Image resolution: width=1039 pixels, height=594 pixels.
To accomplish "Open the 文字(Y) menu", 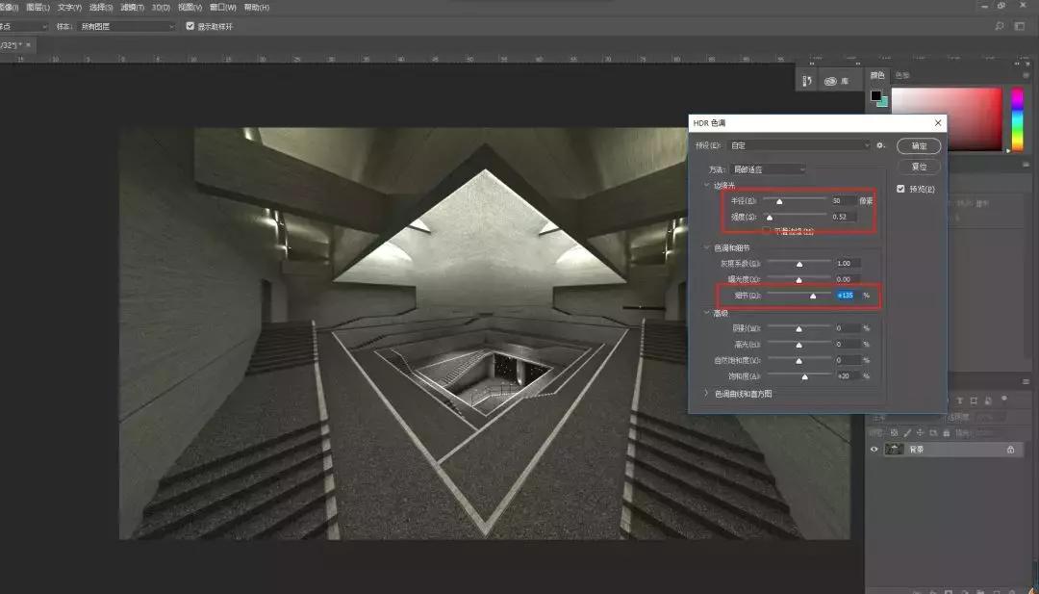I will click(69, 8).
